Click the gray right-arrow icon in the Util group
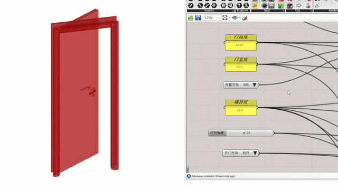The height and width of the screenshot is (190, 338). point(299,5)
